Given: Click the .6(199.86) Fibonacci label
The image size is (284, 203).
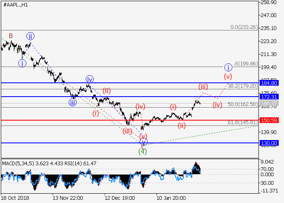Looking at the screenshot, I should (246, 64).
